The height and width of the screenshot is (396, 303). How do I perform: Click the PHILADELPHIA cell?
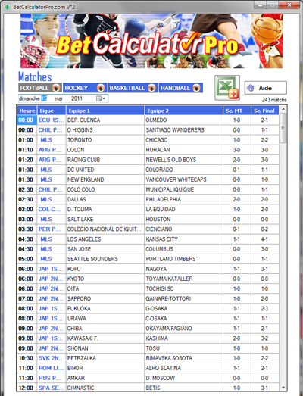tap(184, 200)
